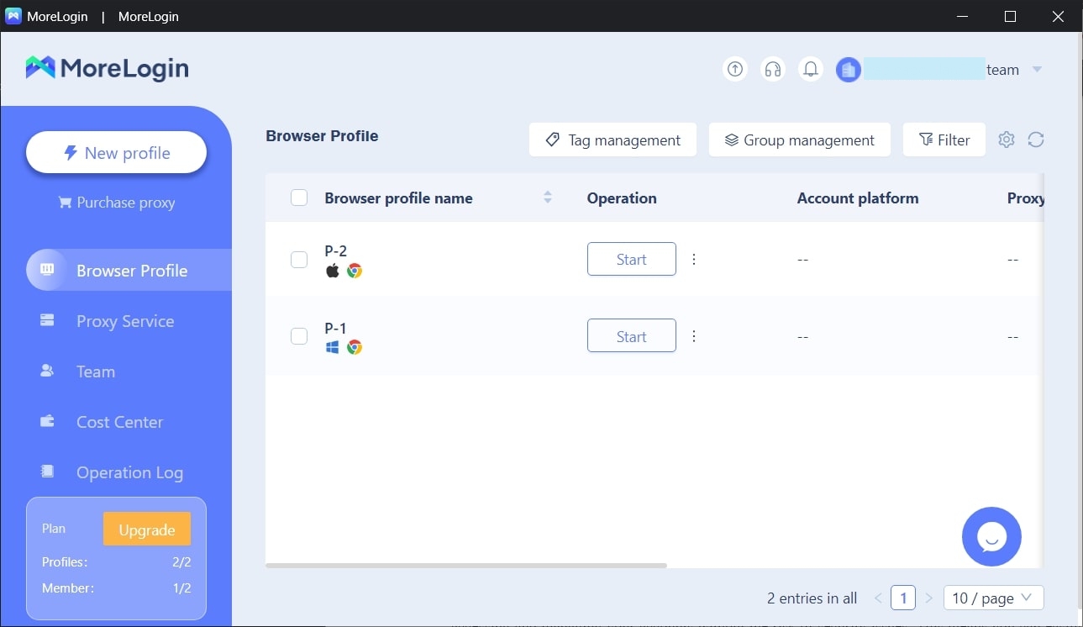
Task: Click the Account platform column header
Action: point(858,198)
